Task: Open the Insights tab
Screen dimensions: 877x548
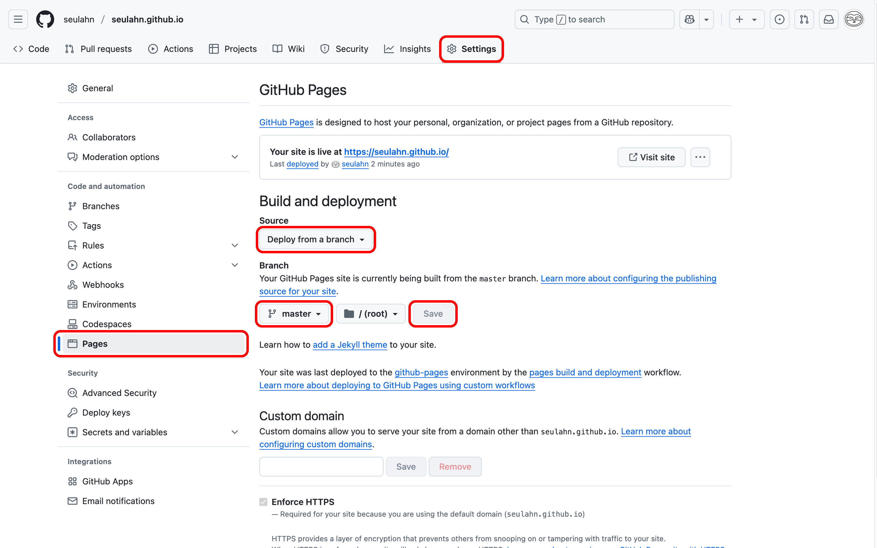Action: point(407,49)
